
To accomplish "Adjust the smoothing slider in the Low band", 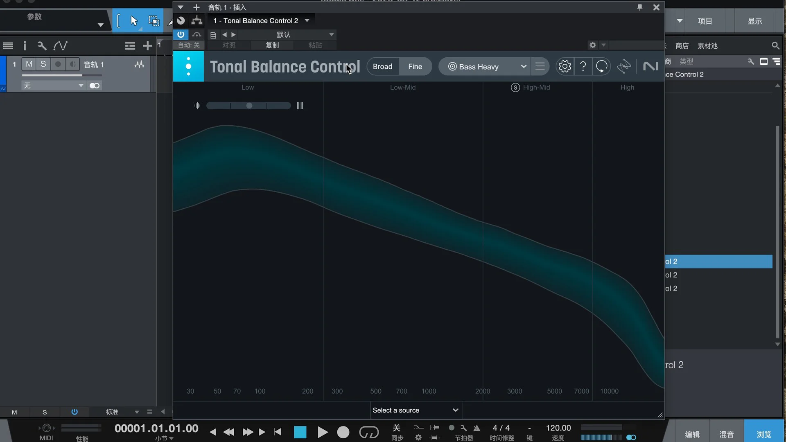I will click(249, 106).
